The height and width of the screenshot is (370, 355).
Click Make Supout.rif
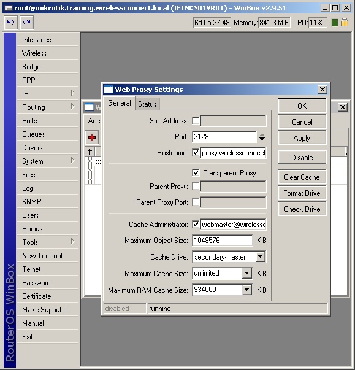(x=48, y=310)
